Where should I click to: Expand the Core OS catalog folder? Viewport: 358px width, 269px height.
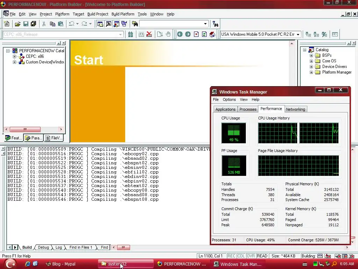tap(311, 61)
